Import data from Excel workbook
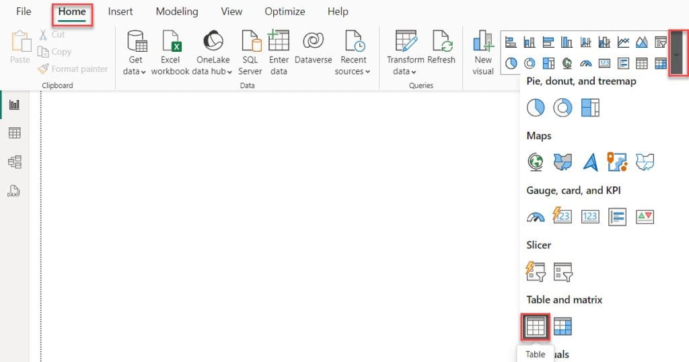 coord(170,52)
